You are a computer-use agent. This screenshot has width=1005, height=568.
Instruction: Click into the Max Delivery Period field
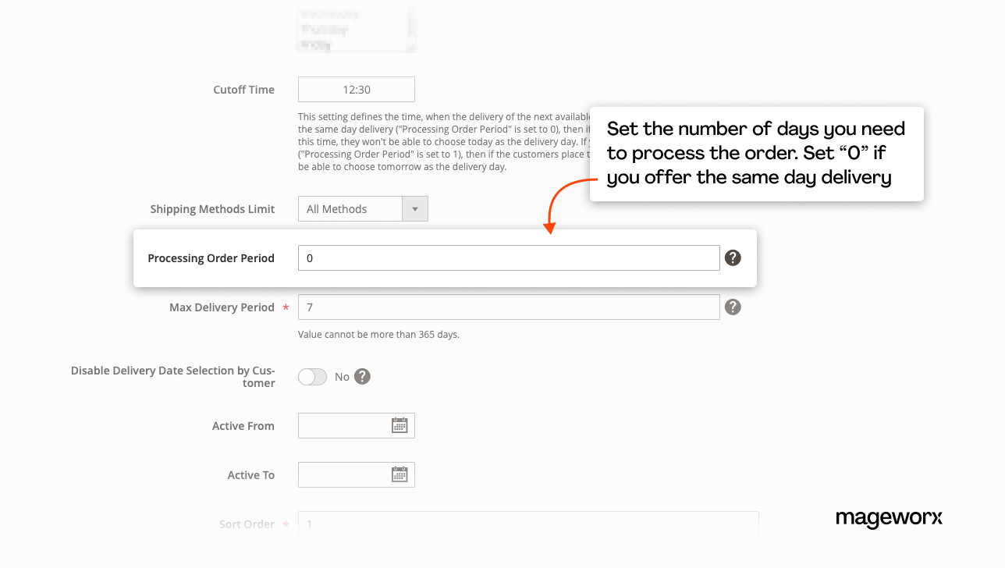(508, 307)
